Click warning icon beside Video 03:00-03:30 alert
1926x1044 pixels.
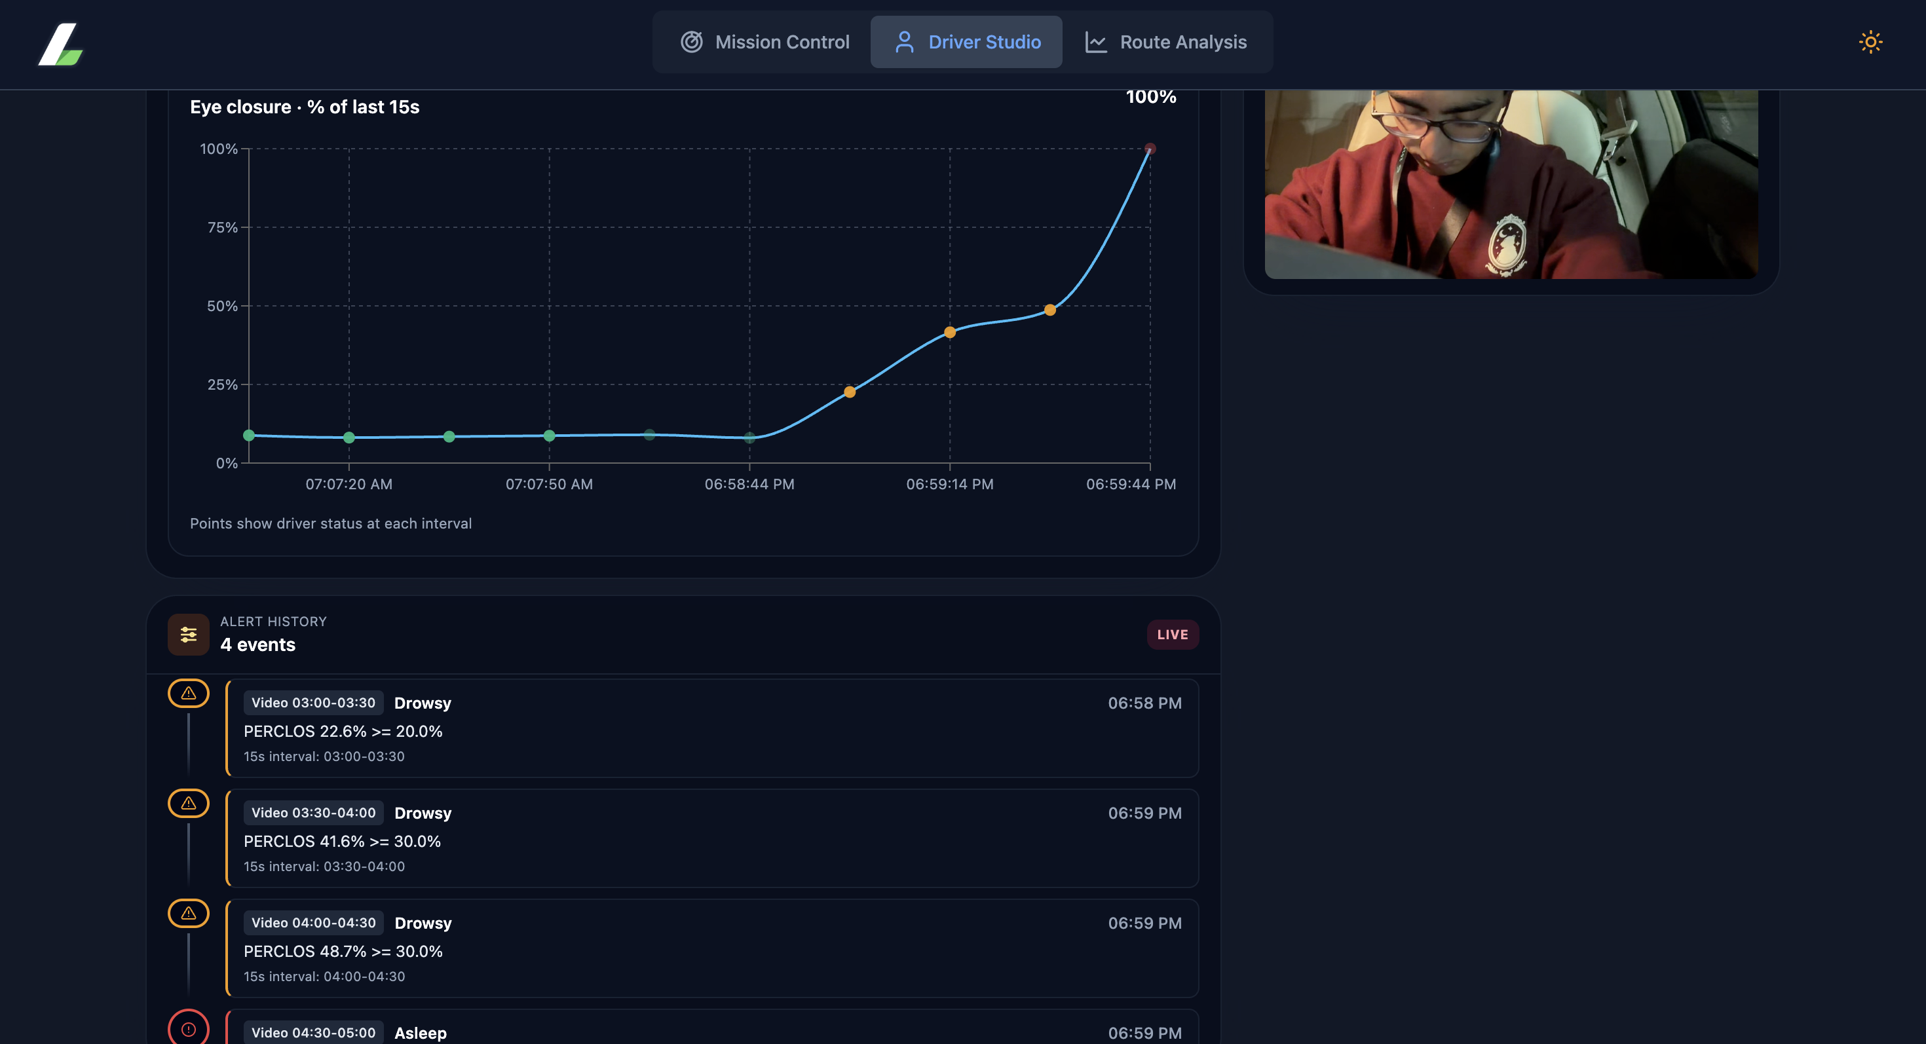pyautogui.click(x=189, y=694)
